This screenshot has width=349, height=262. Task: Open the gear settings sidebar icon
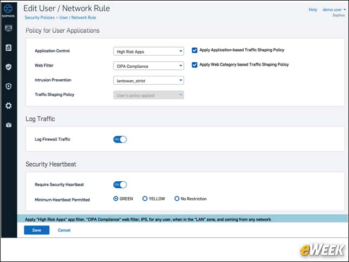pyautogui.click(x=9, y=105)
